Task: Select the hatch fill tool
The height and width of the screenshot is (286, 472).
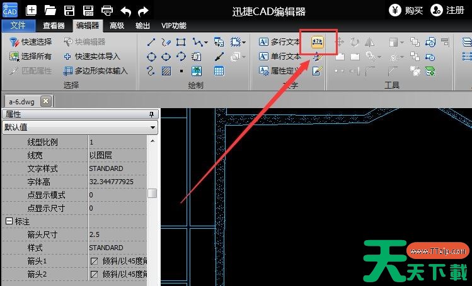Action: (x=166, y=70)
